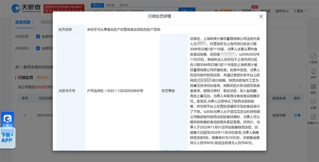Viewport: 319px width, 162px height.
Task: Click the 反馈 feedback icon
Action: [x=313, y=102]
